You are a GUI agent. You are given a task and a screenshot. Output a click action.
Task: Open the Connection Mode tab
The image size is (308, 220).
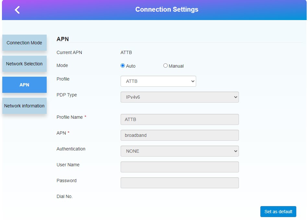tap(24, 43)
